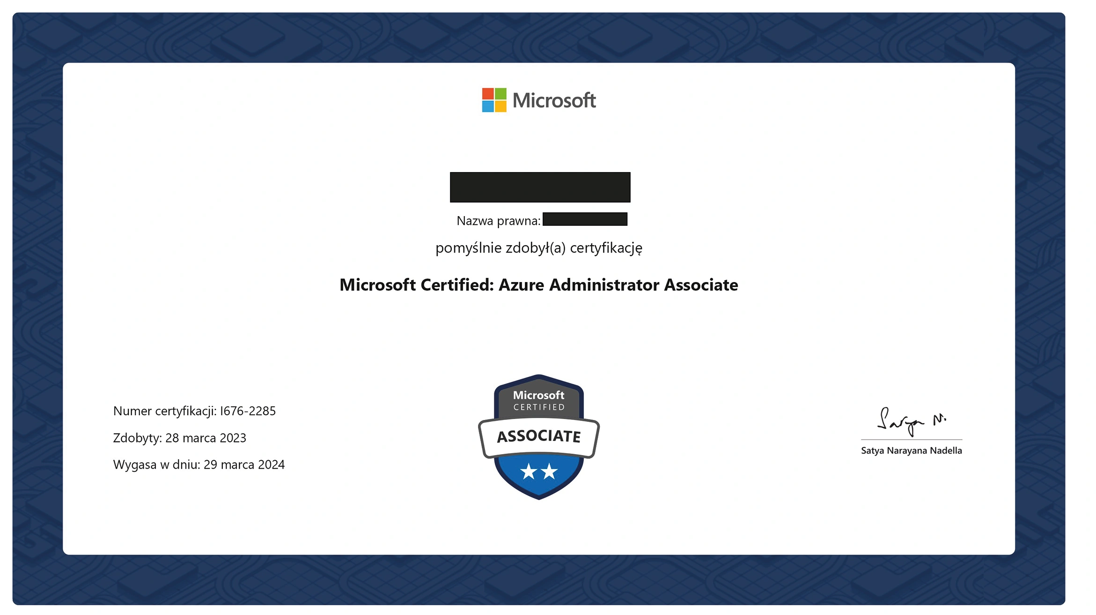Click the "pomyślnie zdobył(a) certyfikację" line
This screenshot has width=1096, height=615.
point(538,248)
